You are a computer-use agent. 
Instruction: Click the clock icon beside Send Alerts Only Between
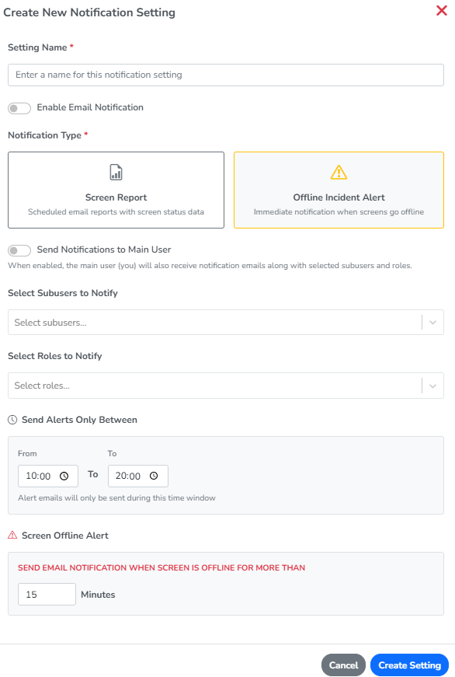point(12,420)
